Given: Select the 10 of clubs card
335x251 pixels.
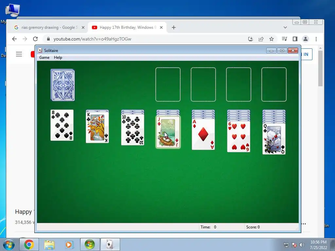Looking at the screenshot, I should 133,129.
